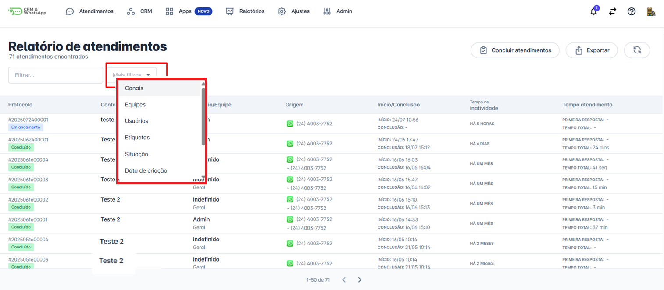This screenshot has width=664, height=290.
Task: Click the filter list scrollbar thumb
Action: coord(203,116)
